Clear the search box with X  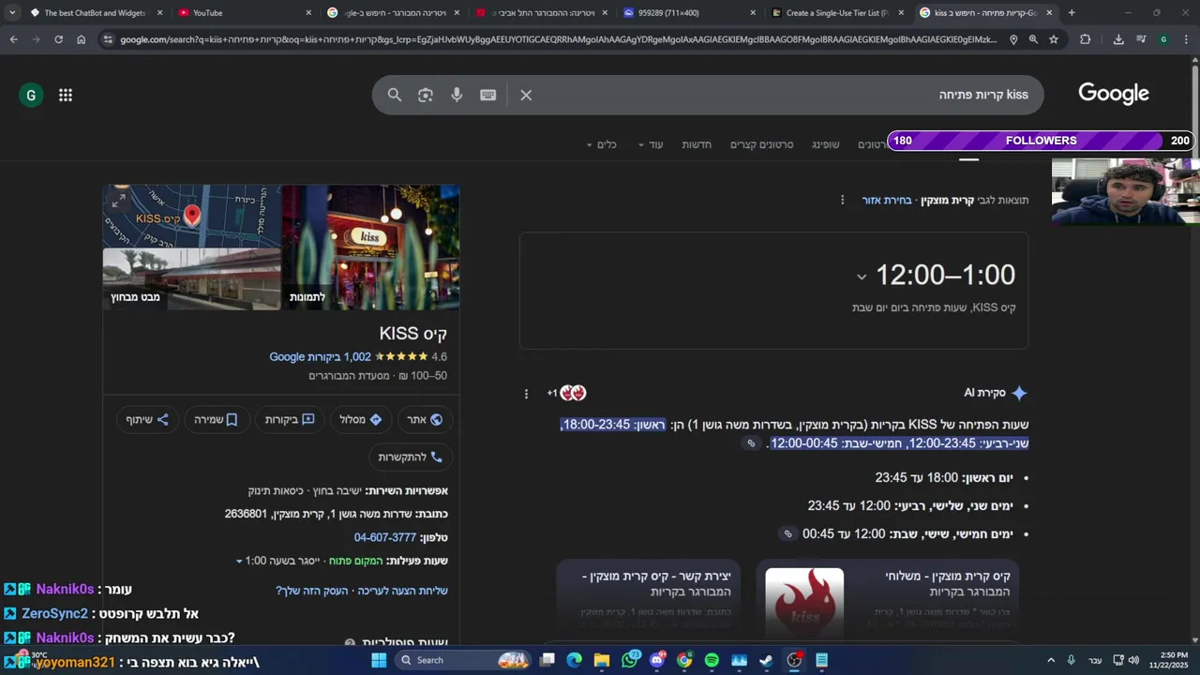[526, 95]
